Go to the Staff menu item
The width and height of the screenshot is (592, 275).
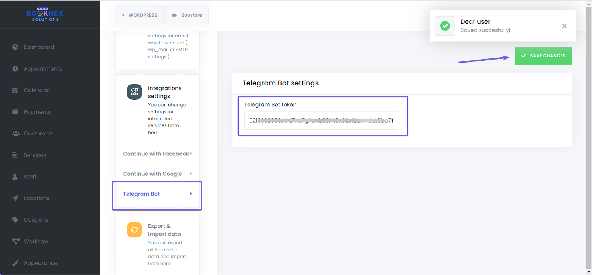pos(30,177)
